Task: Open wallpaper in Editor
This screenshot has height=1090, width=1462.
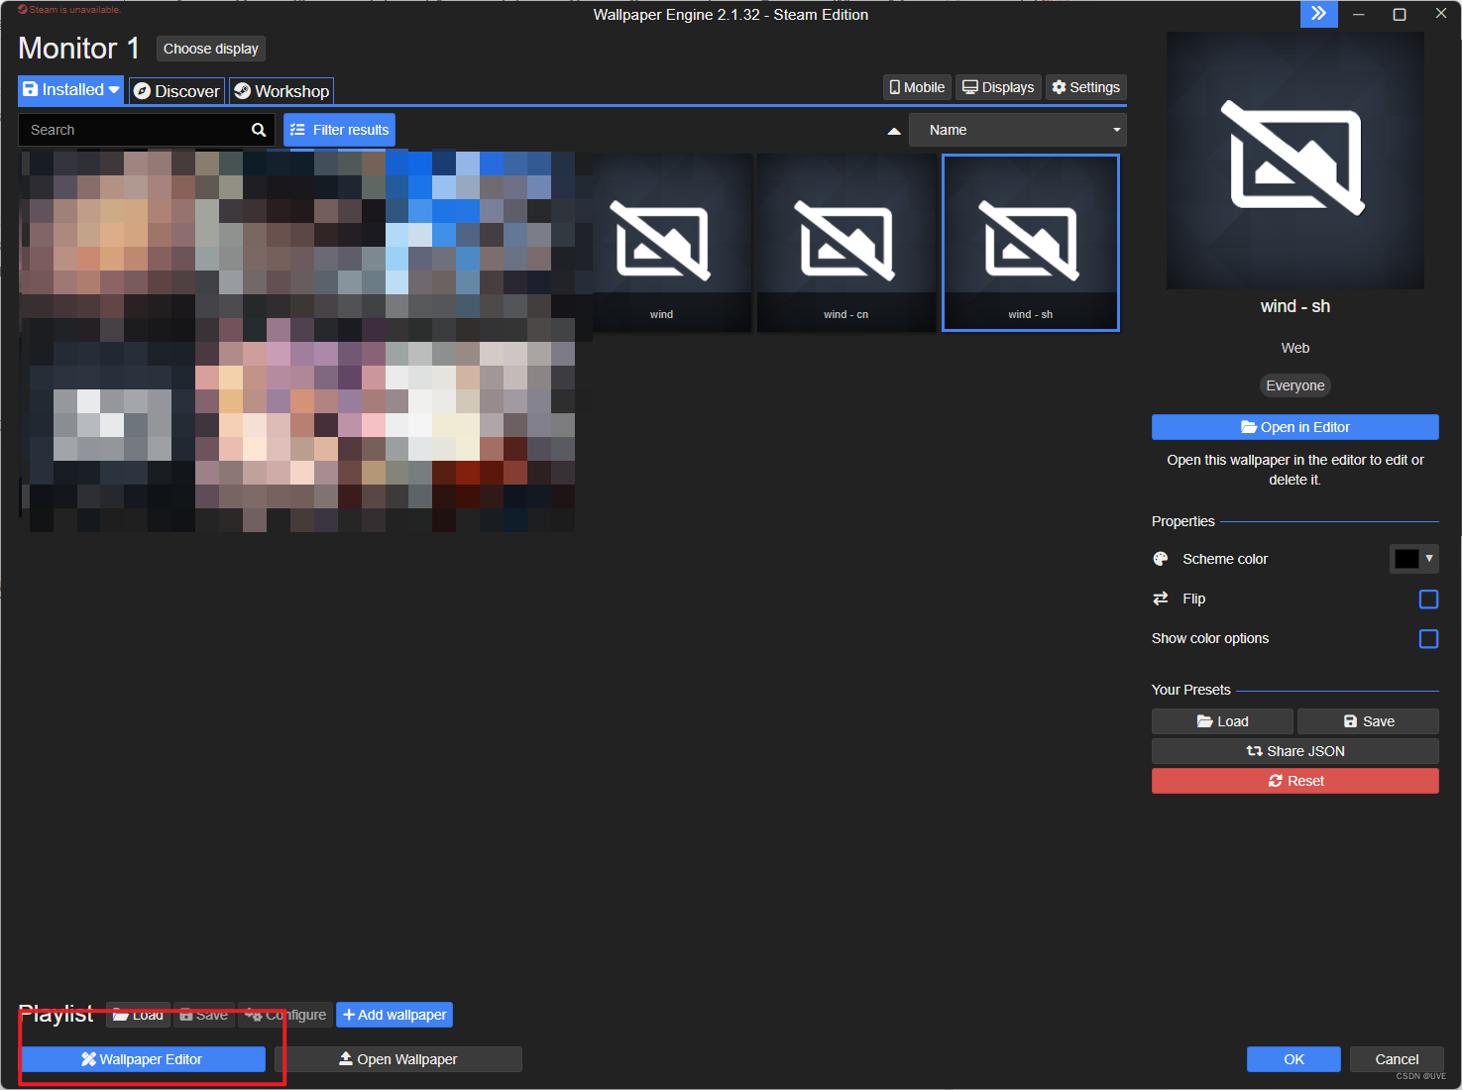Action: (x=1294, y=427)
